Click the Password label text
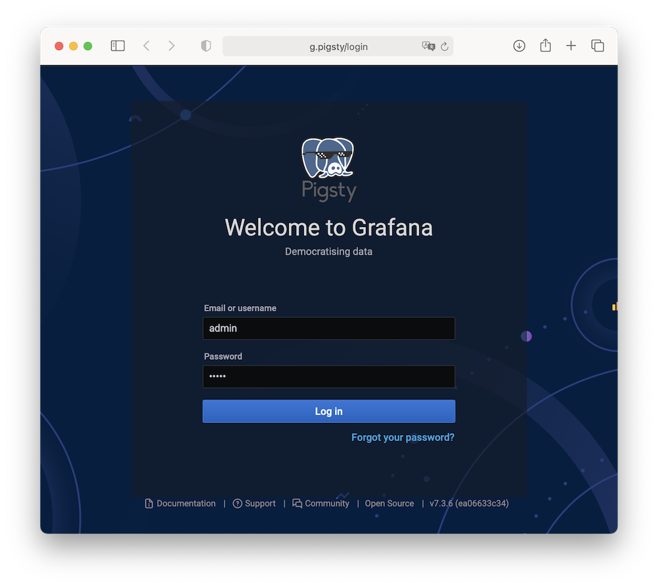Screen dimensions: 658x587 click(x=223, y=356)
